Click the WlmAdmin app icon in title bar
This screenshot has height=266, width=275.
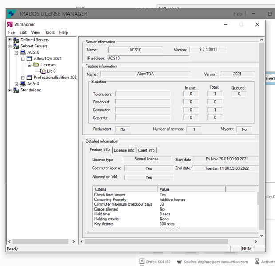click(10, 24)
